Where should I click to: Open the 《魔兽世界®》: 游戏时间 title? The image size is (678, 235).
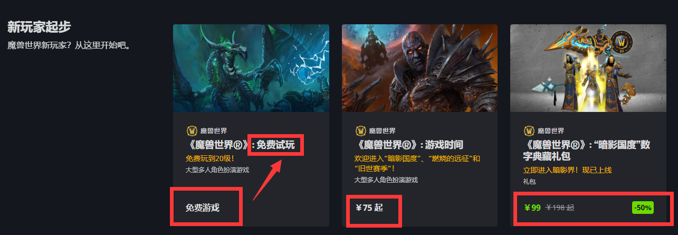click(x=409, y=145)
